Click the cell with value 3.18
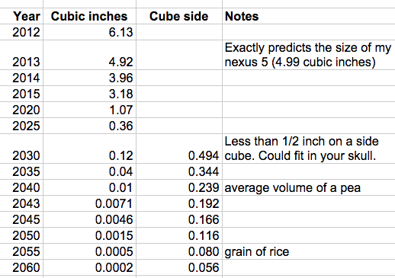395x278 pixels. pos(89,94)
